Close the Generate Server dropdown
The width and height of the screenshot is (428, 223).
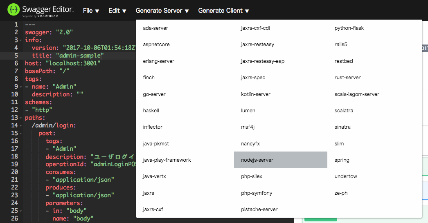(x=162, y=11)
